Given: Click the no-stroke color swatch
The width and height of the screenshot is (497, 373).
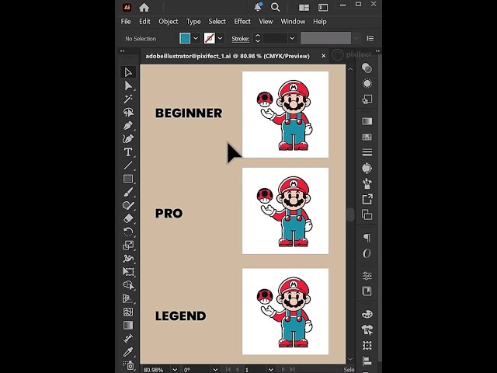Looking at the screenshot, I should 209,38.
